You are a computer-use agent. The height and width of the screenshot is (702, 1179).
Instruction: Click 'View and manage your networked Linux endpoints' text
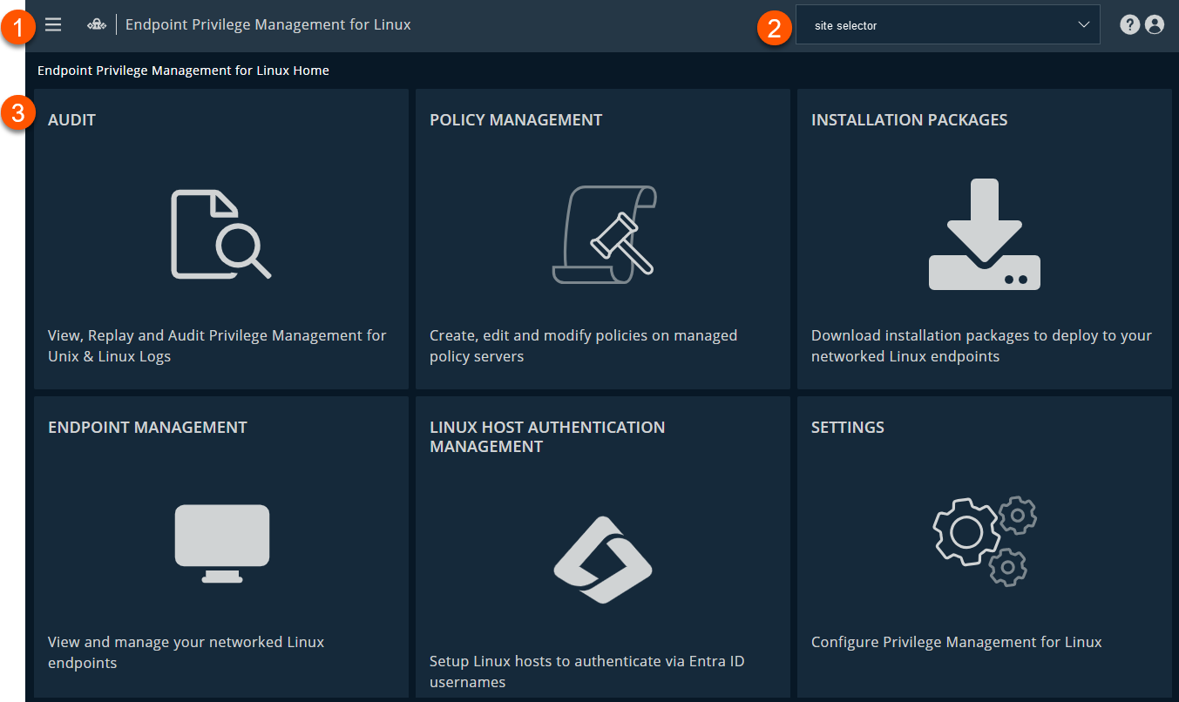pos(186,652)
